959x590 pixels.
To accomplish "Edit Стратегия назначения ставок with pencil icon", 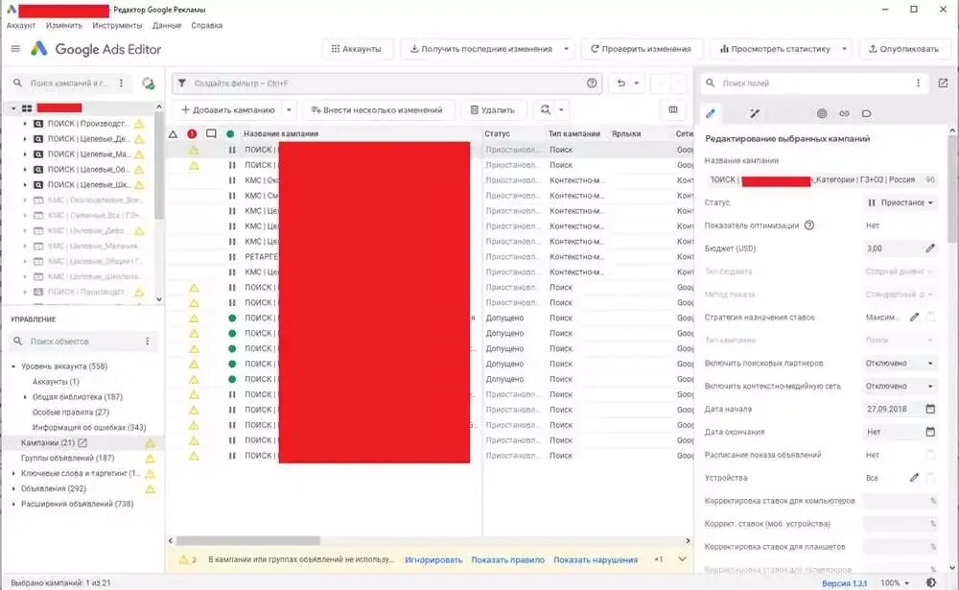I will click(914, 317).
